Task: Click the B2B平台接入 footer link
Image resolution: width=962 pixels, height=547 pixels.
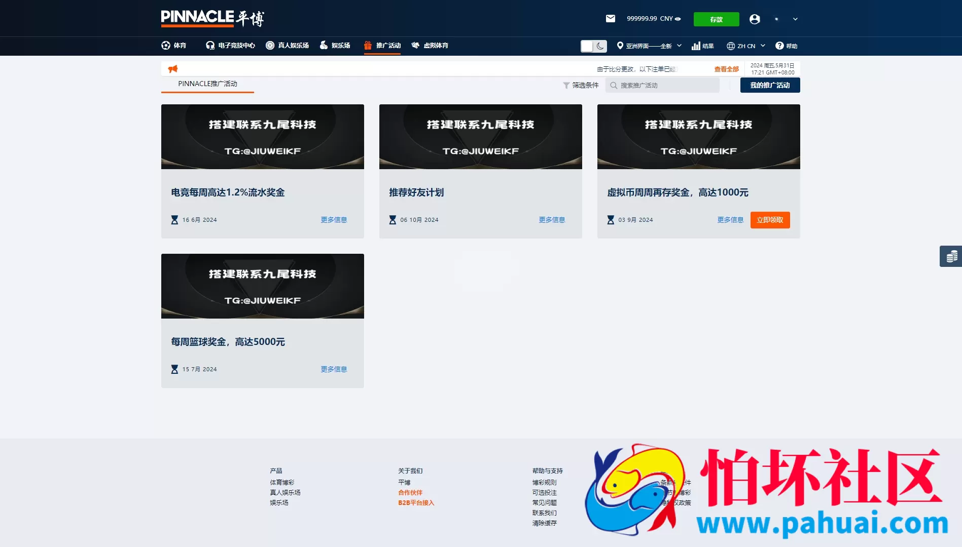Action: point(416,503)
